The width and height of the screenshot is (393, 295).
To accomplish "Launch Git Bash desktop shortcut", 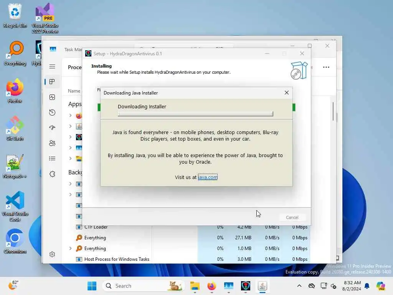I will [x=15, y=128].
